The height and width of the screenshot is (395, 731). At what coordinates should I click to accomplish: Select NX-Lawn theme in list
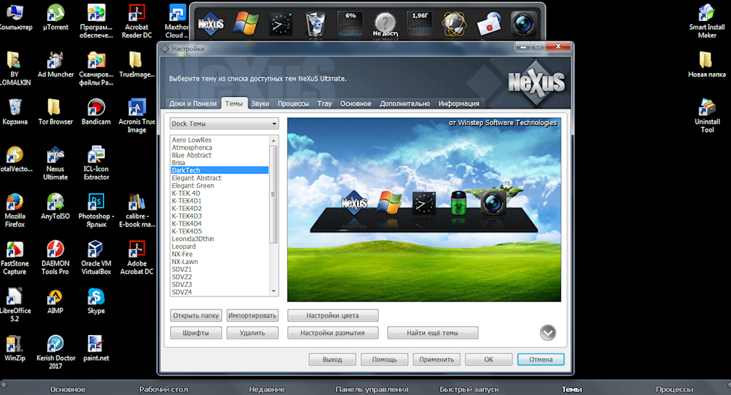(219, 261)
